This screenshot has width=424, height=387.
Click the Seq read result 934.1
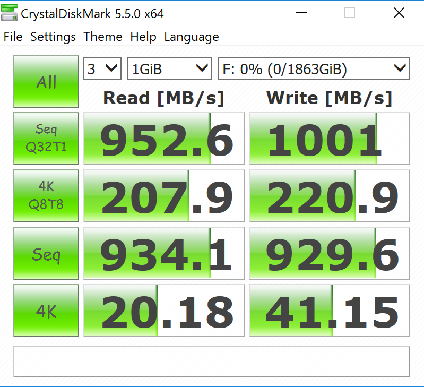164,253
